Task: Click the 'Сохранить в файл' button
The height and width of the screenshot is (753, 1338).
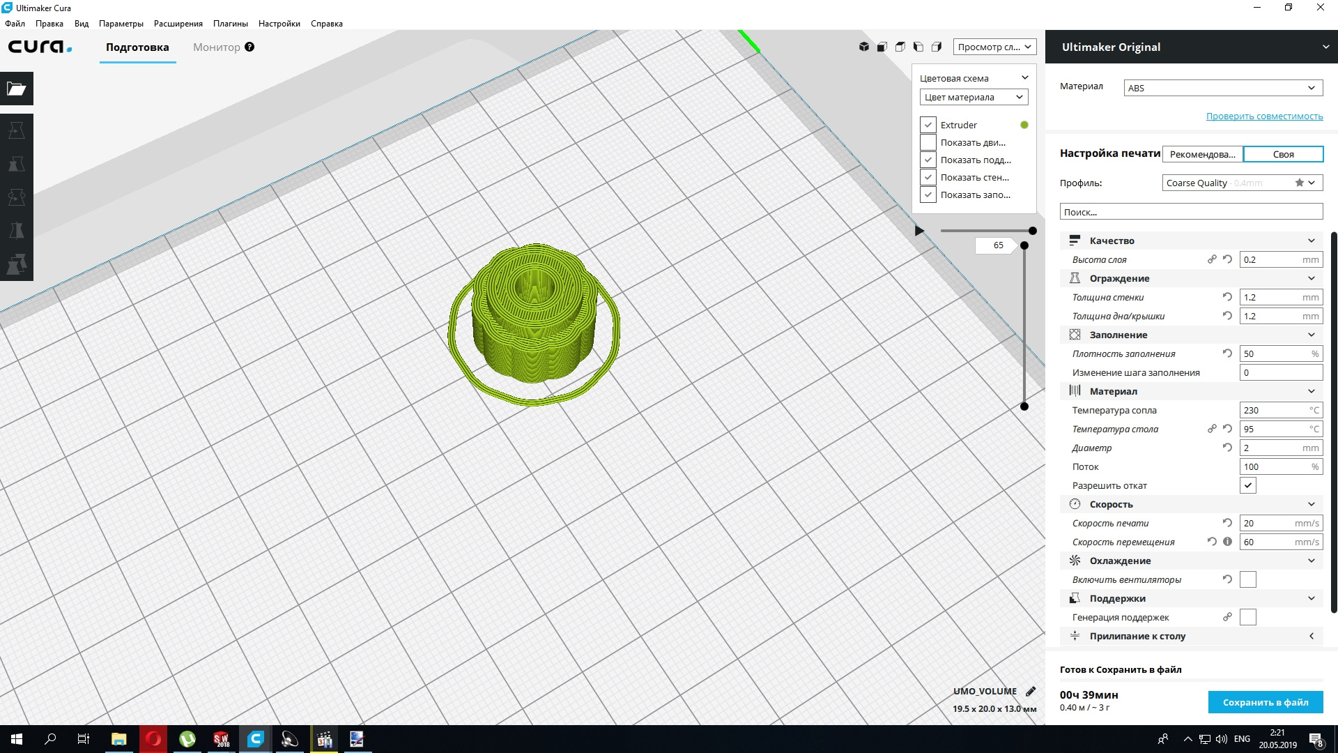Action: [x=1265, y=702]
